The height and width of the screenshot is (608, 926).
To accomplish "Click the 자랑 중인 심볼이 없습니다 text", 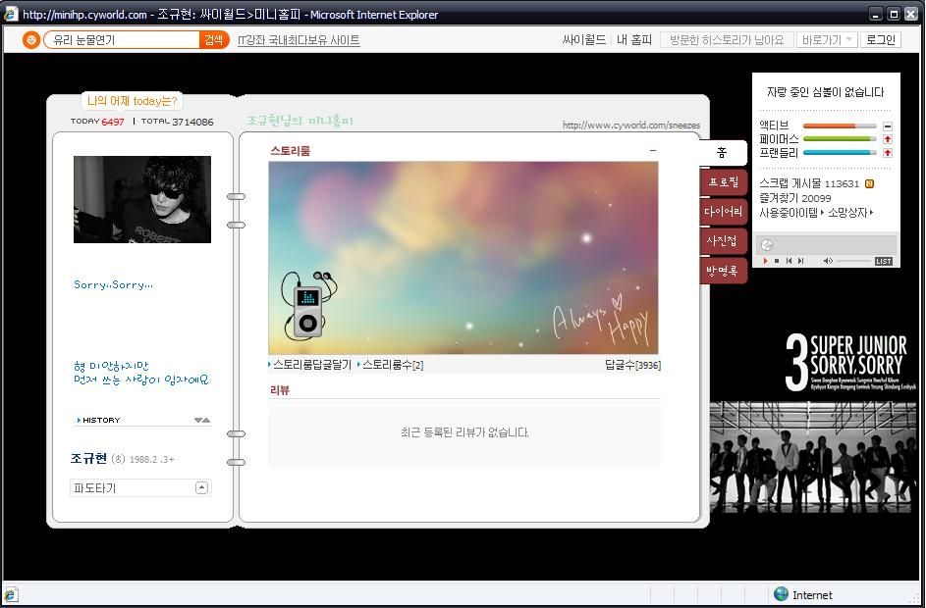I will 826,92.
